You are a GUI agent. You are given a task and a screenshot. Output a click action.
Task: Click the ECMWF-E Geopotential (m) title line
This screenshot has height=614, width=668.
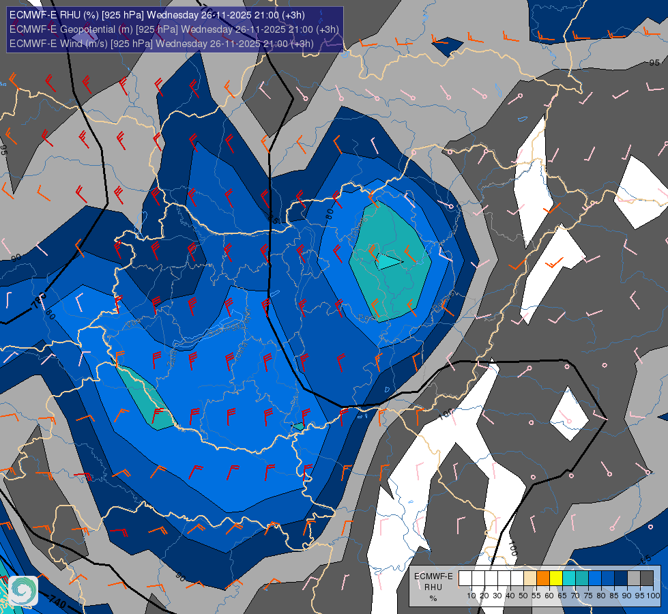(x=174, y=29)
